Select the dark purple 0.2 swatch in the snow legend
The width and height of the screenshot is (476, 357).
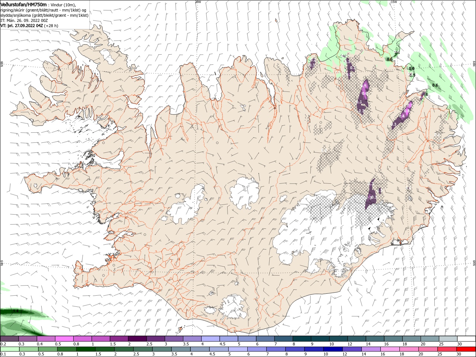point(9,339)
